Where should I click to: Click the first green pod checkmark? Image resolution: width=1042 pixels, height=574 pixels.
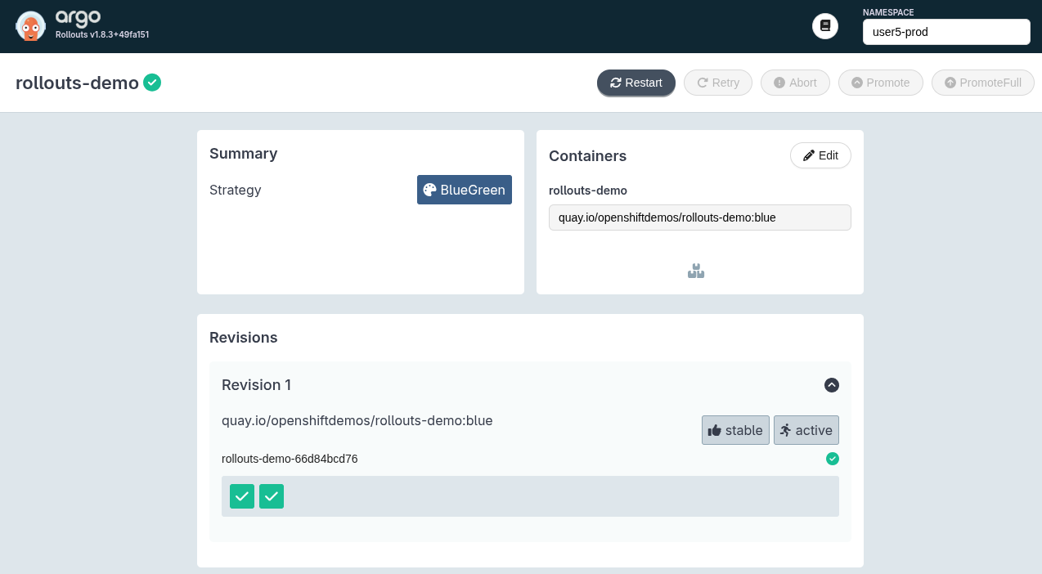coord(242,496)
